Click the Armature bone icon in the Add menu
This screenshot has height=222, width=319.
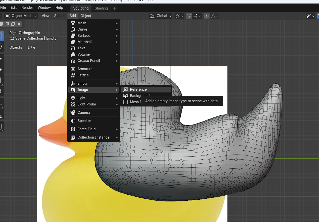[73, 69]
